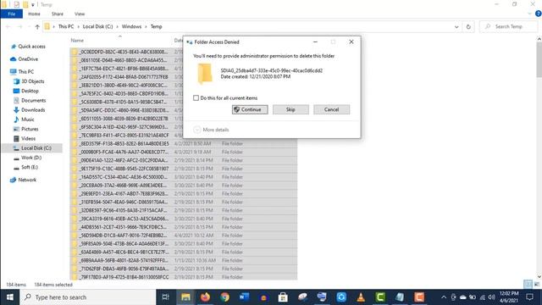
Task: Open the Share ribbon tab
Action: (58, 14)
